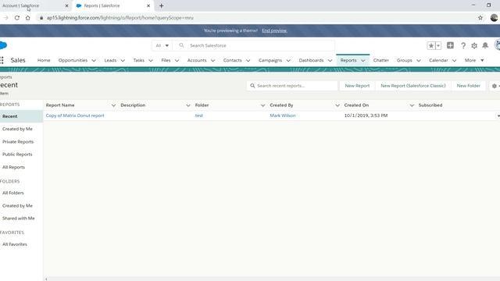Select Shared with Me in sidebar
This screenshot has height=281, width=500.
pos(19,219)
